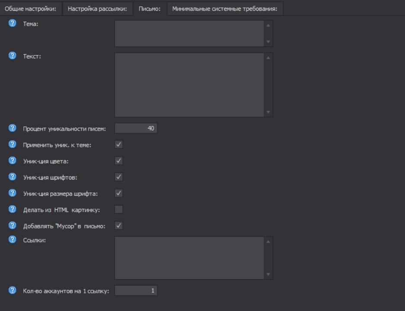Click the help icon next to Тема
Image resolution: width=405 pixels, height=311 pixels.
12,25
